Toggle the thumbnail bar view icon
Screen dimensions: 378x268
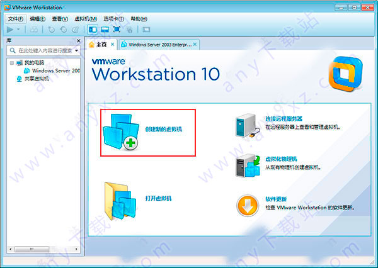coord(105,30)
